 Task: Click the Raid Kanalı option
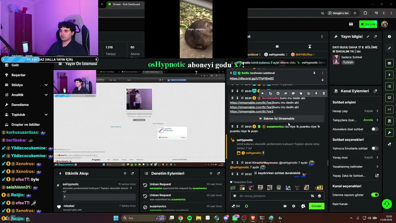(x=340, y=204)
